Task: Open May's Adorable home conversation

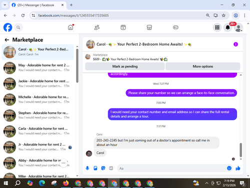Action: coord(37,68)
